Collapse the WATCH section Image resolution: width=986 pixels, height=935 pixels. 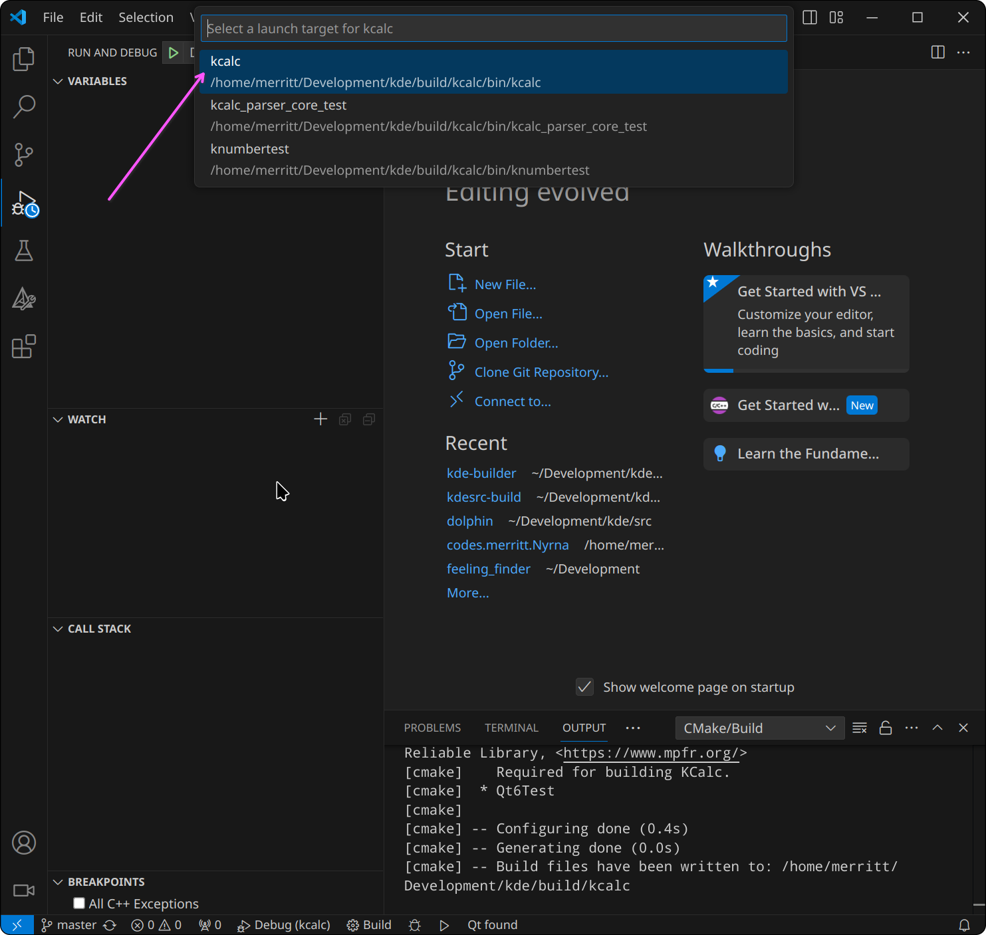(x=58, y=419)
